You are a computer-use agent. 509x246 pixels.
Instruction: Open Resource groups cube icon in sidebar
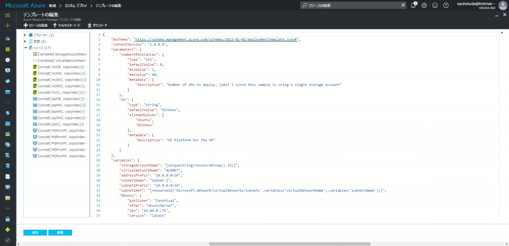coord(8,38)
